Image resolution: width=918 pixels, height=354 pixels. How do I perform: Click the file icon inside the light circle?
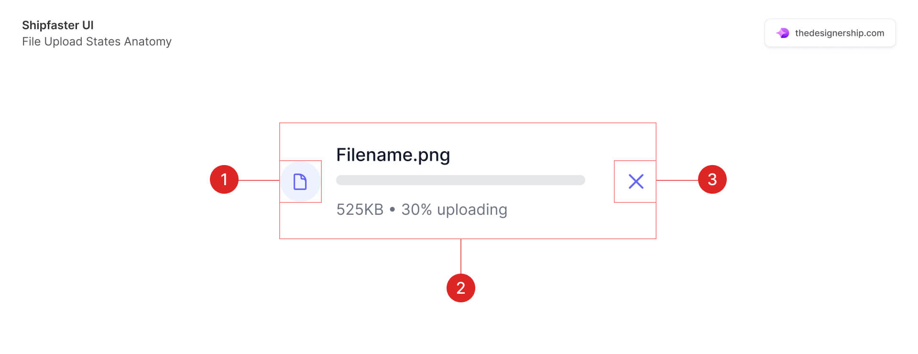(300, 181)
